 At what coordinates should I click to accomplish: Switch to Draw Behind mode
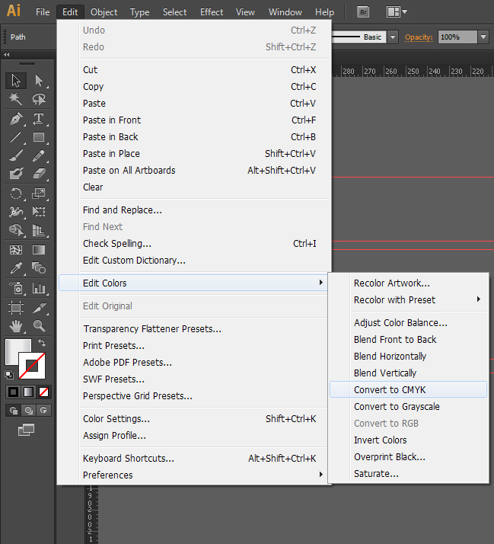29,410
